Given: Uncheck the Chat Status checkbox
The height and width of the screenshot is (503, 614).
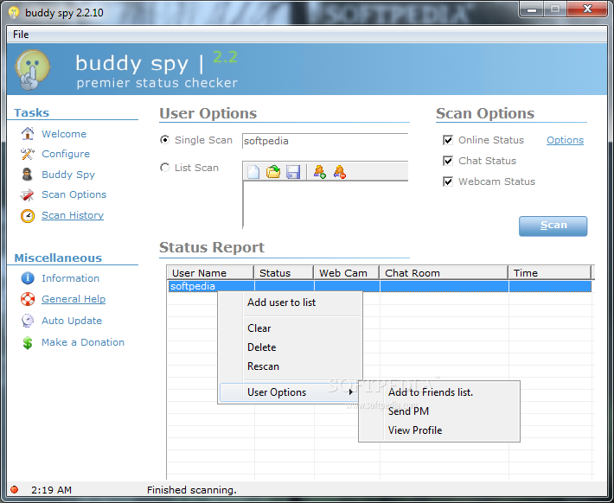Looking at the screenshot, I should click(448, 161).
